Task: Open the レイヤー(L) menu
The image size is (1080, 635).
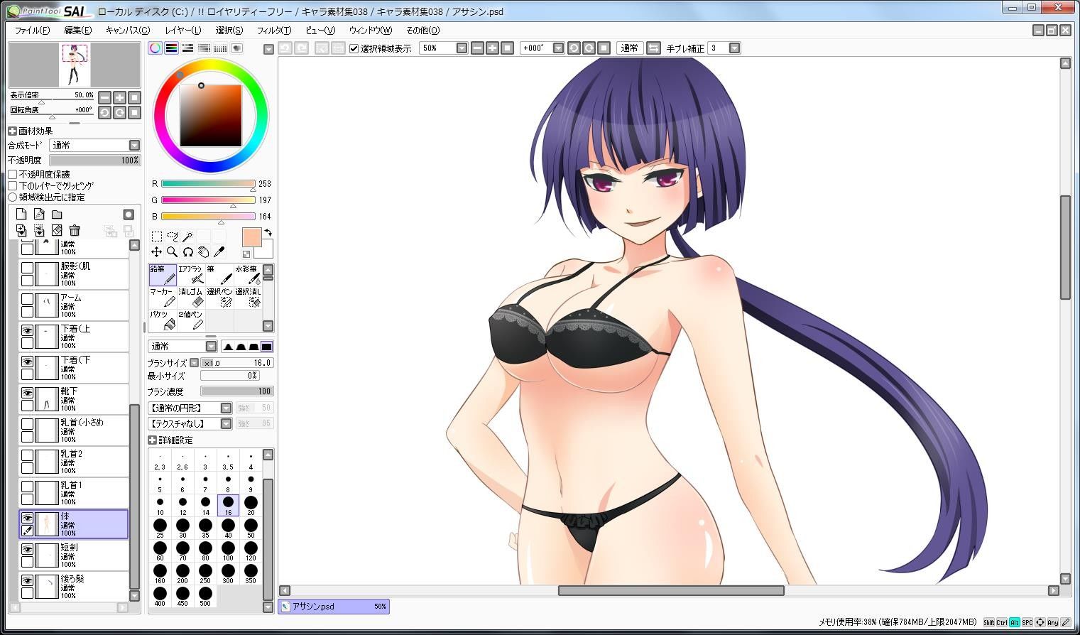Action: pyautogui.click(x=182, y=31)
